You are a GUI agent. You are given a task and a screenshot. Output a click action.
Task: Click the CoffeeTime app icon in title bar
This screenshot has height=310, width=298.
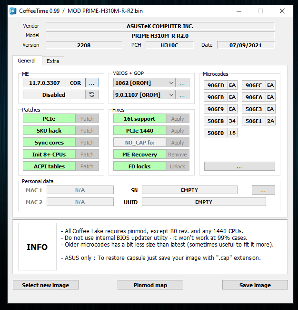(x=13, y=11)
